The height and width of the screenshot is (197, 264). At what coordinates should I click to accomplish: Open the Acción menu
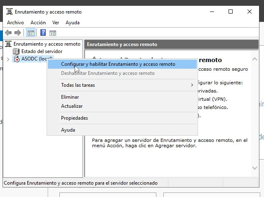[38, 23]
